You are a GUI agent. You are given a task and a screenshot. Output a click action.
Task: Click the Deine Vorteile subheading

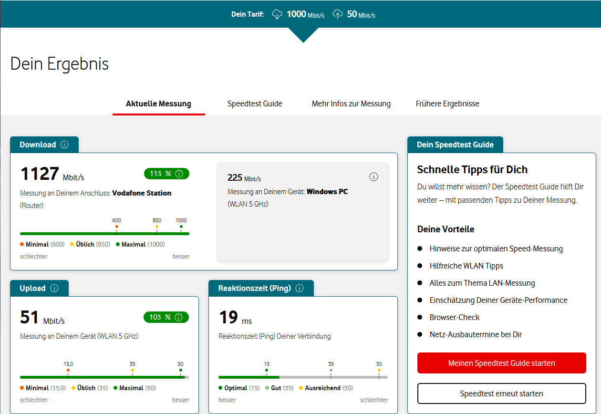[446, 229]
